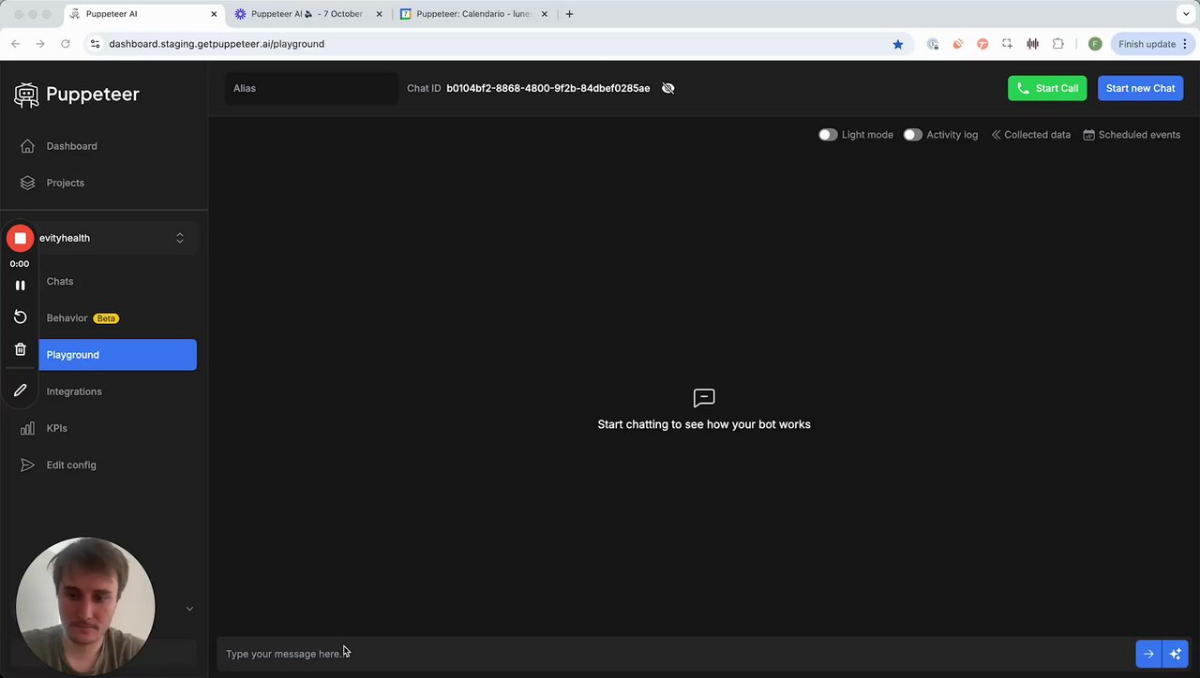The width and height of the screenshot is (1200, 678).
Task: Stop the screen recording
Action: [x=20, y=238]
